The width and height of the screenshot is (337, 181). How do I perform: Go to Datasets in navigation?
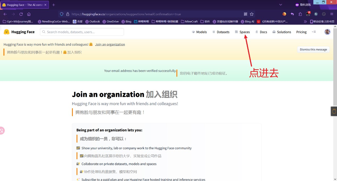(x=223, y=32)
